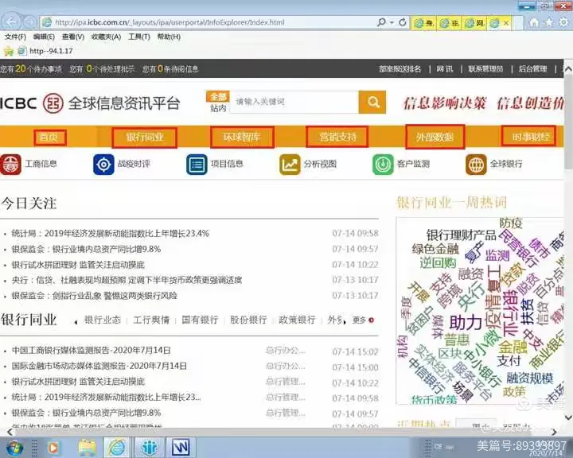
Task: Switch to Internet Explorer taskbar icon
Action: pyautogui.click(x=116, y=448)
